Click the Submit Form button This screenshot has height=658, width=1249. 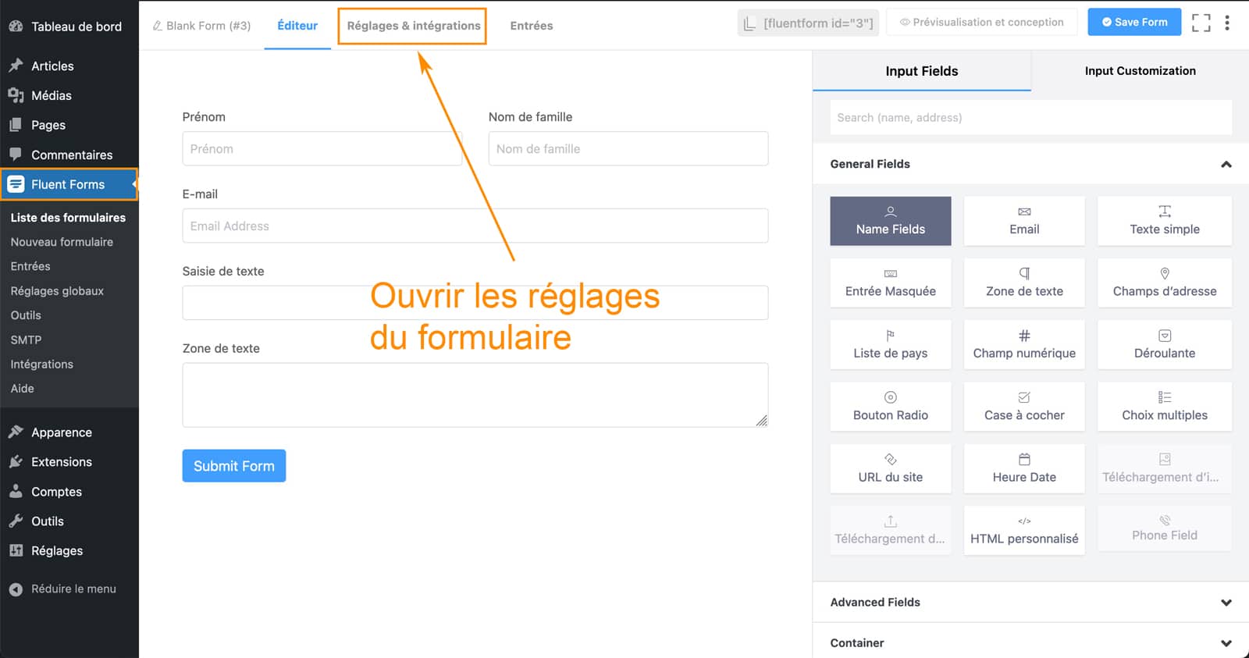click(234, 466)
